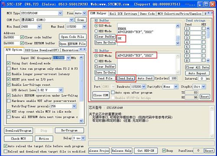Screen dimensions: 217x156
Task: Toggle the Beep checkbox
Action: tap(164, 150)
